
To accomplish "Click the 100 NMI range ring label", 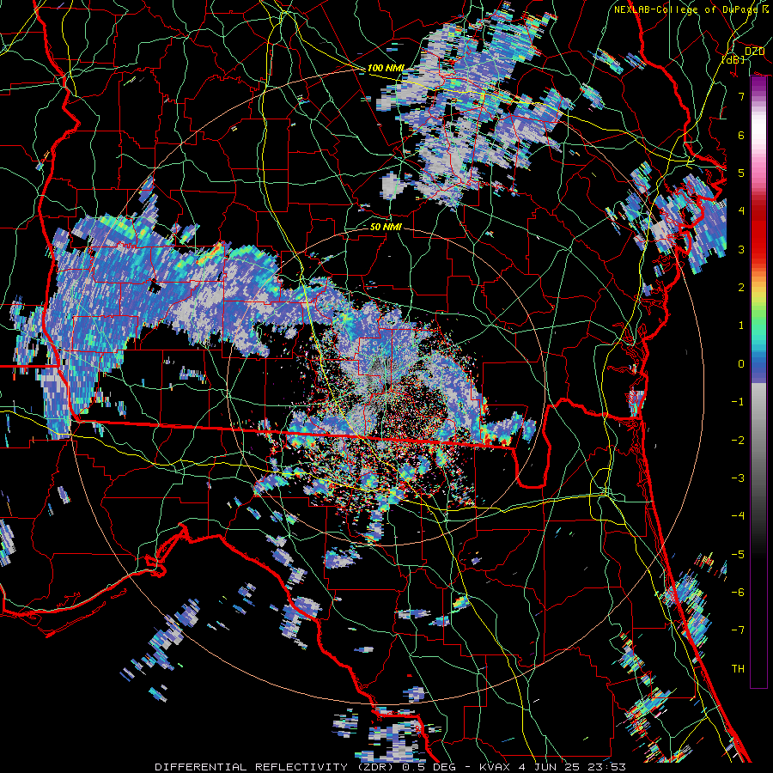I will 386,68.
